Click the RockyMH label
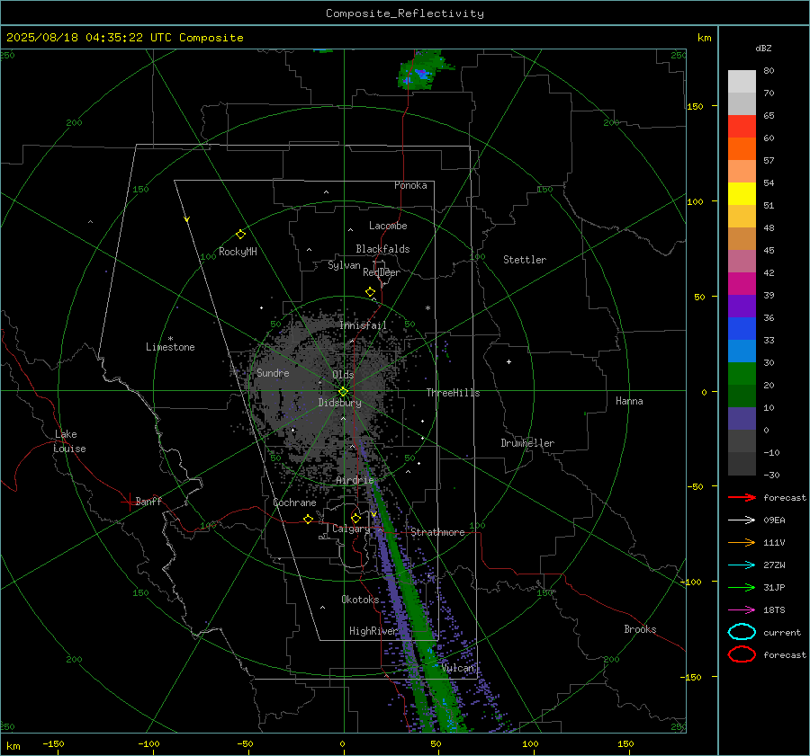Viewport: 810px width, 756px height. (238, 252)
